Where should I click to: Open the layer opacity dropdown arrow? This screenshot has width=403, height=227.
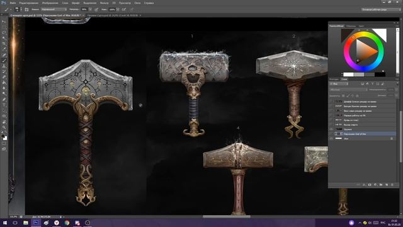396,90
